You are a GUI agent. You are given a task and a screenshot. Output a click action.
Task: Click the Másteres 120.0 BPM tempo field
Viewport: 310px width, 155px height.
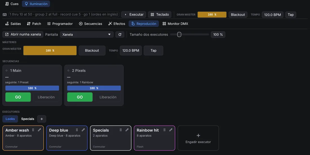(131, 50)
